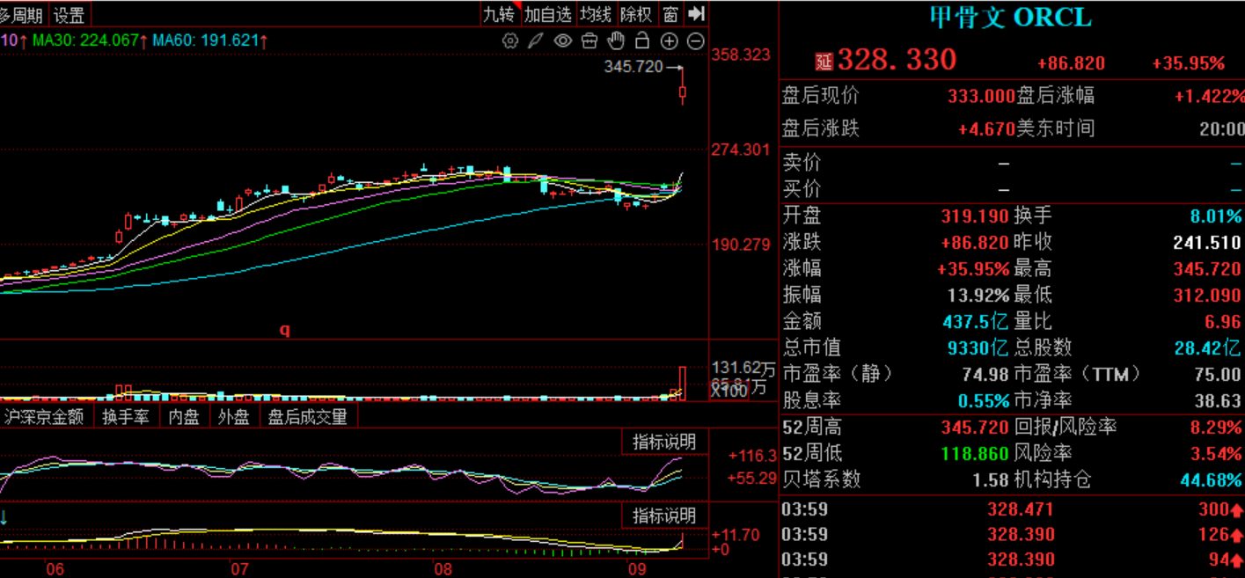The width and height of the screenshot is (1245, 578).
Task: Select the drawing pen tool icon
Action: click(x=536, y=40)
